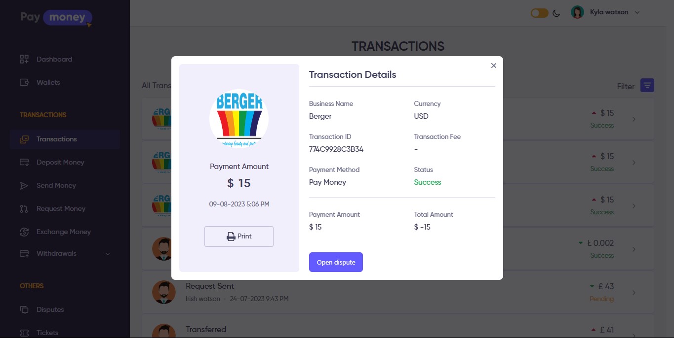Open the Filter icon button

tap(647, 85)
